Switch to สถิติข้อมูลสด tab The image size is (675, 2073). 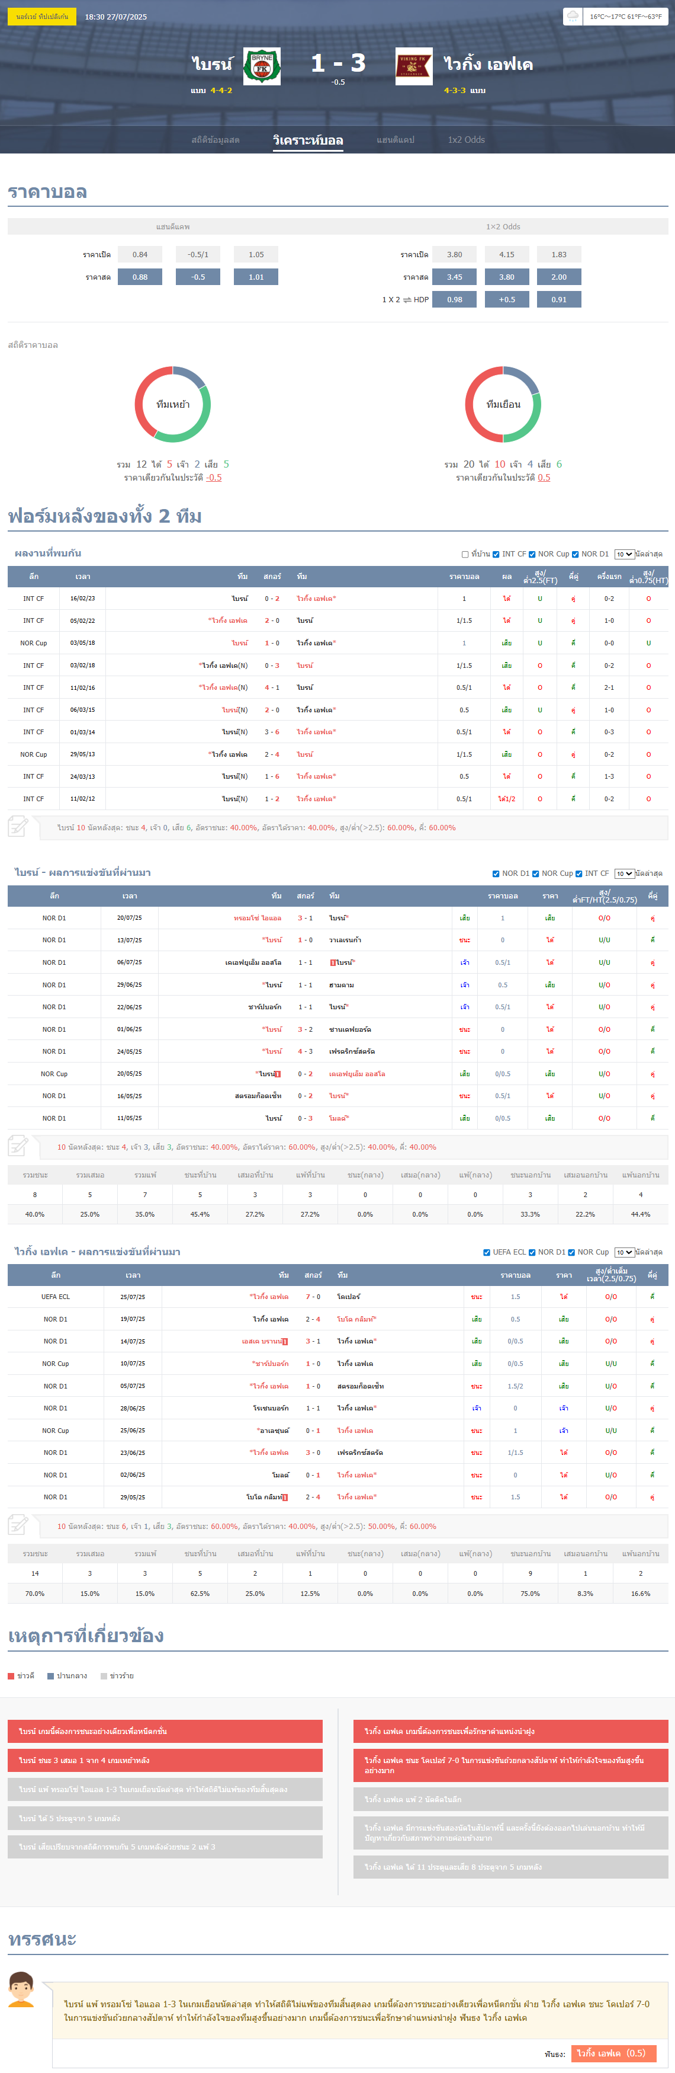click(216, 140)
